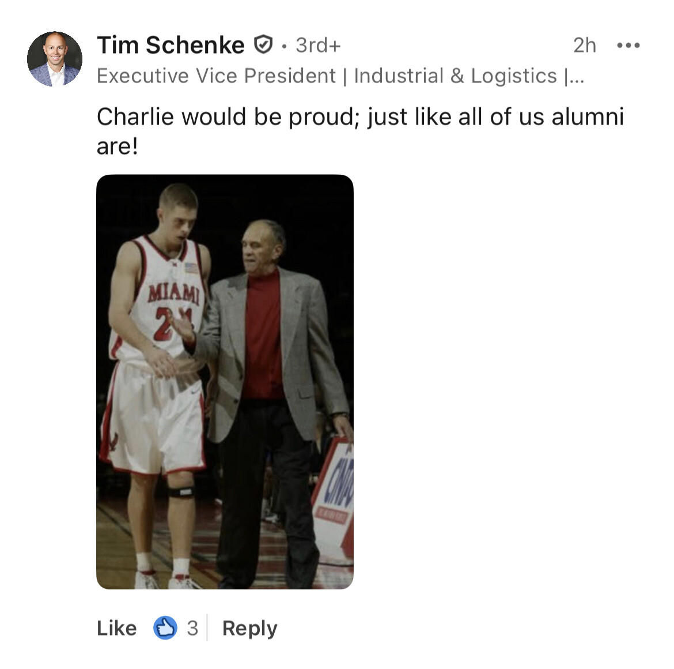Reply to Tim Schenke's comment
The image size is (674, 669).
[x=249, y=627]
